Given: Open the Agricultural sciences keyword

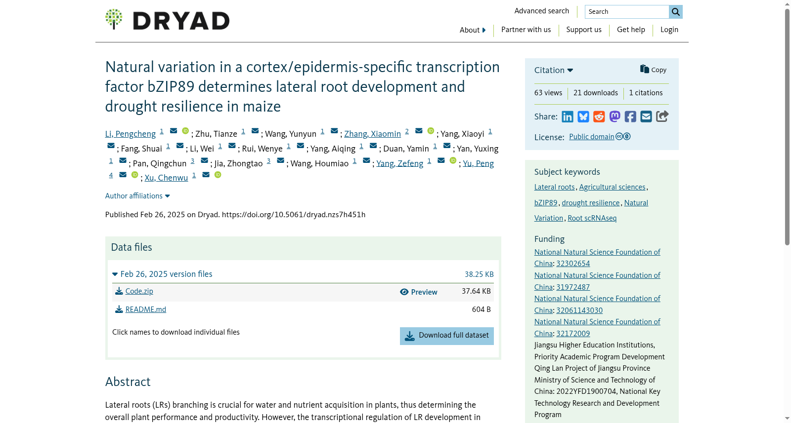Looking at the screenshot, I should pyautogui.click(x=612, y=187).
